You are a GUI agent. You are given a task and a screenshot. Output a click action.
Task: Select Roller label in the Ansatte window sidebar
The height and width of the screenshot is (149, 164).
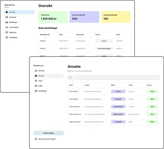40,86
